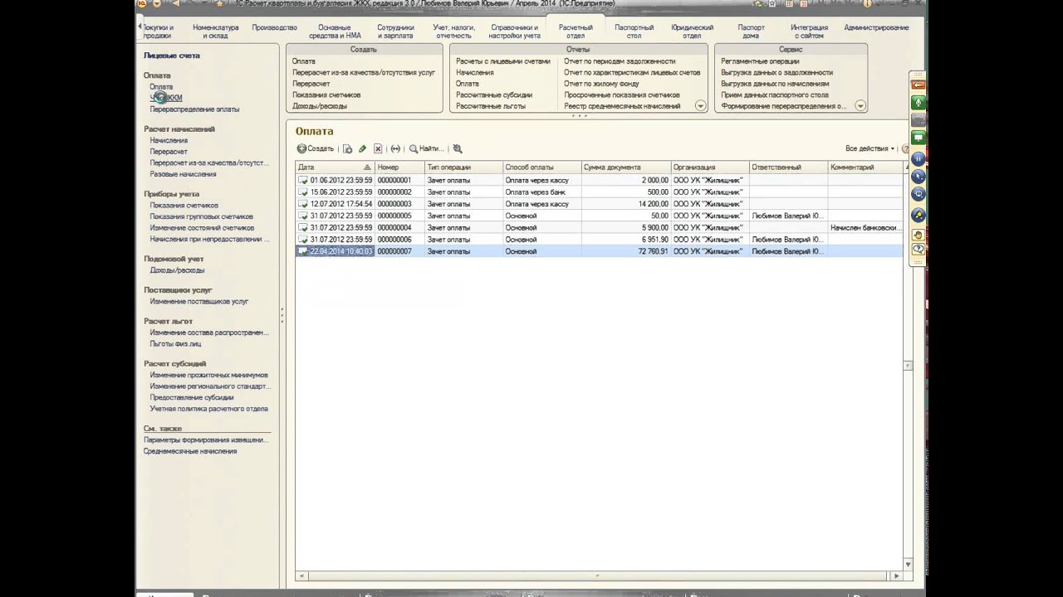Open Среднемесячные начисления link

coord(190,452)
